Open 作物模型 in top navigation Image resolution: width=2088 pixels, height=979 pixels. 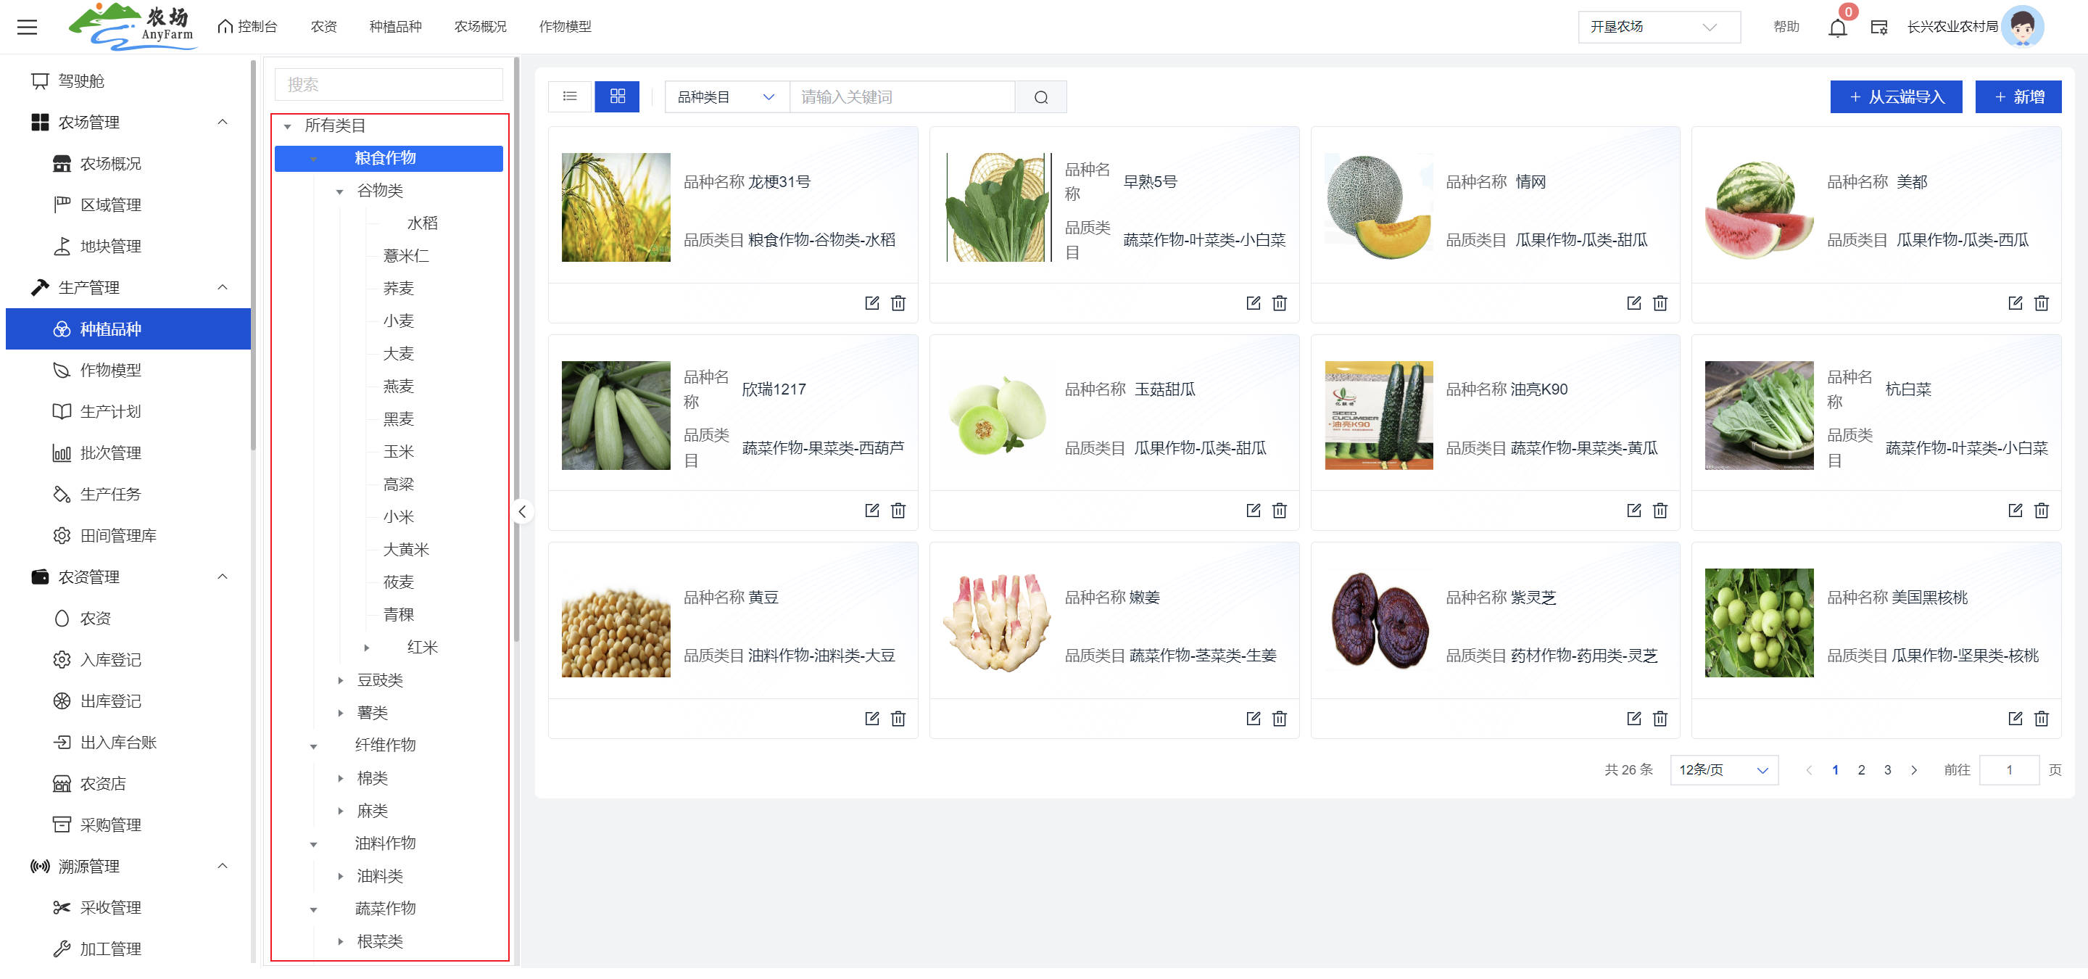565,27
